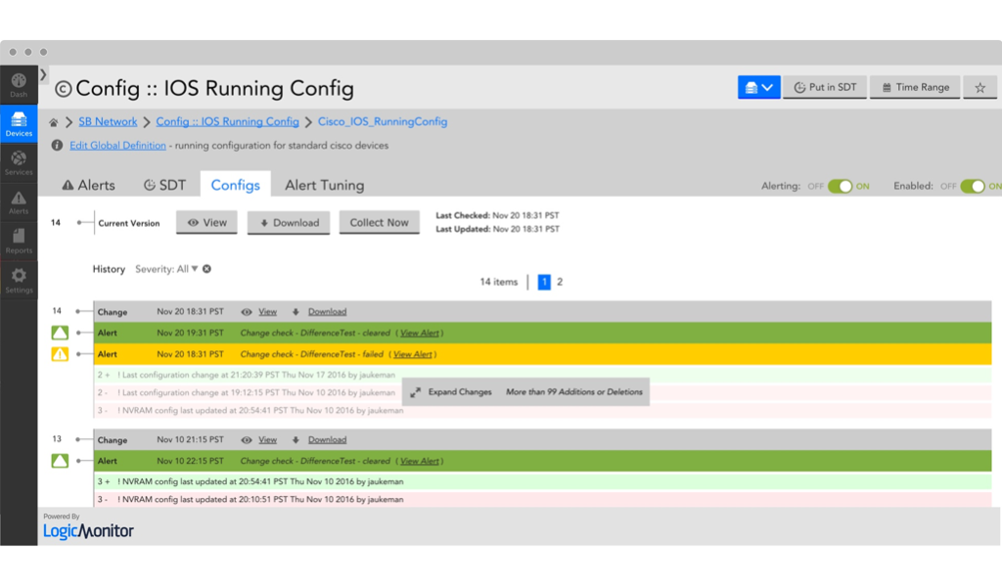Click the copyright-style icon beside the page title
This screenshot has width=1002, height=586.
coord(63,89)
